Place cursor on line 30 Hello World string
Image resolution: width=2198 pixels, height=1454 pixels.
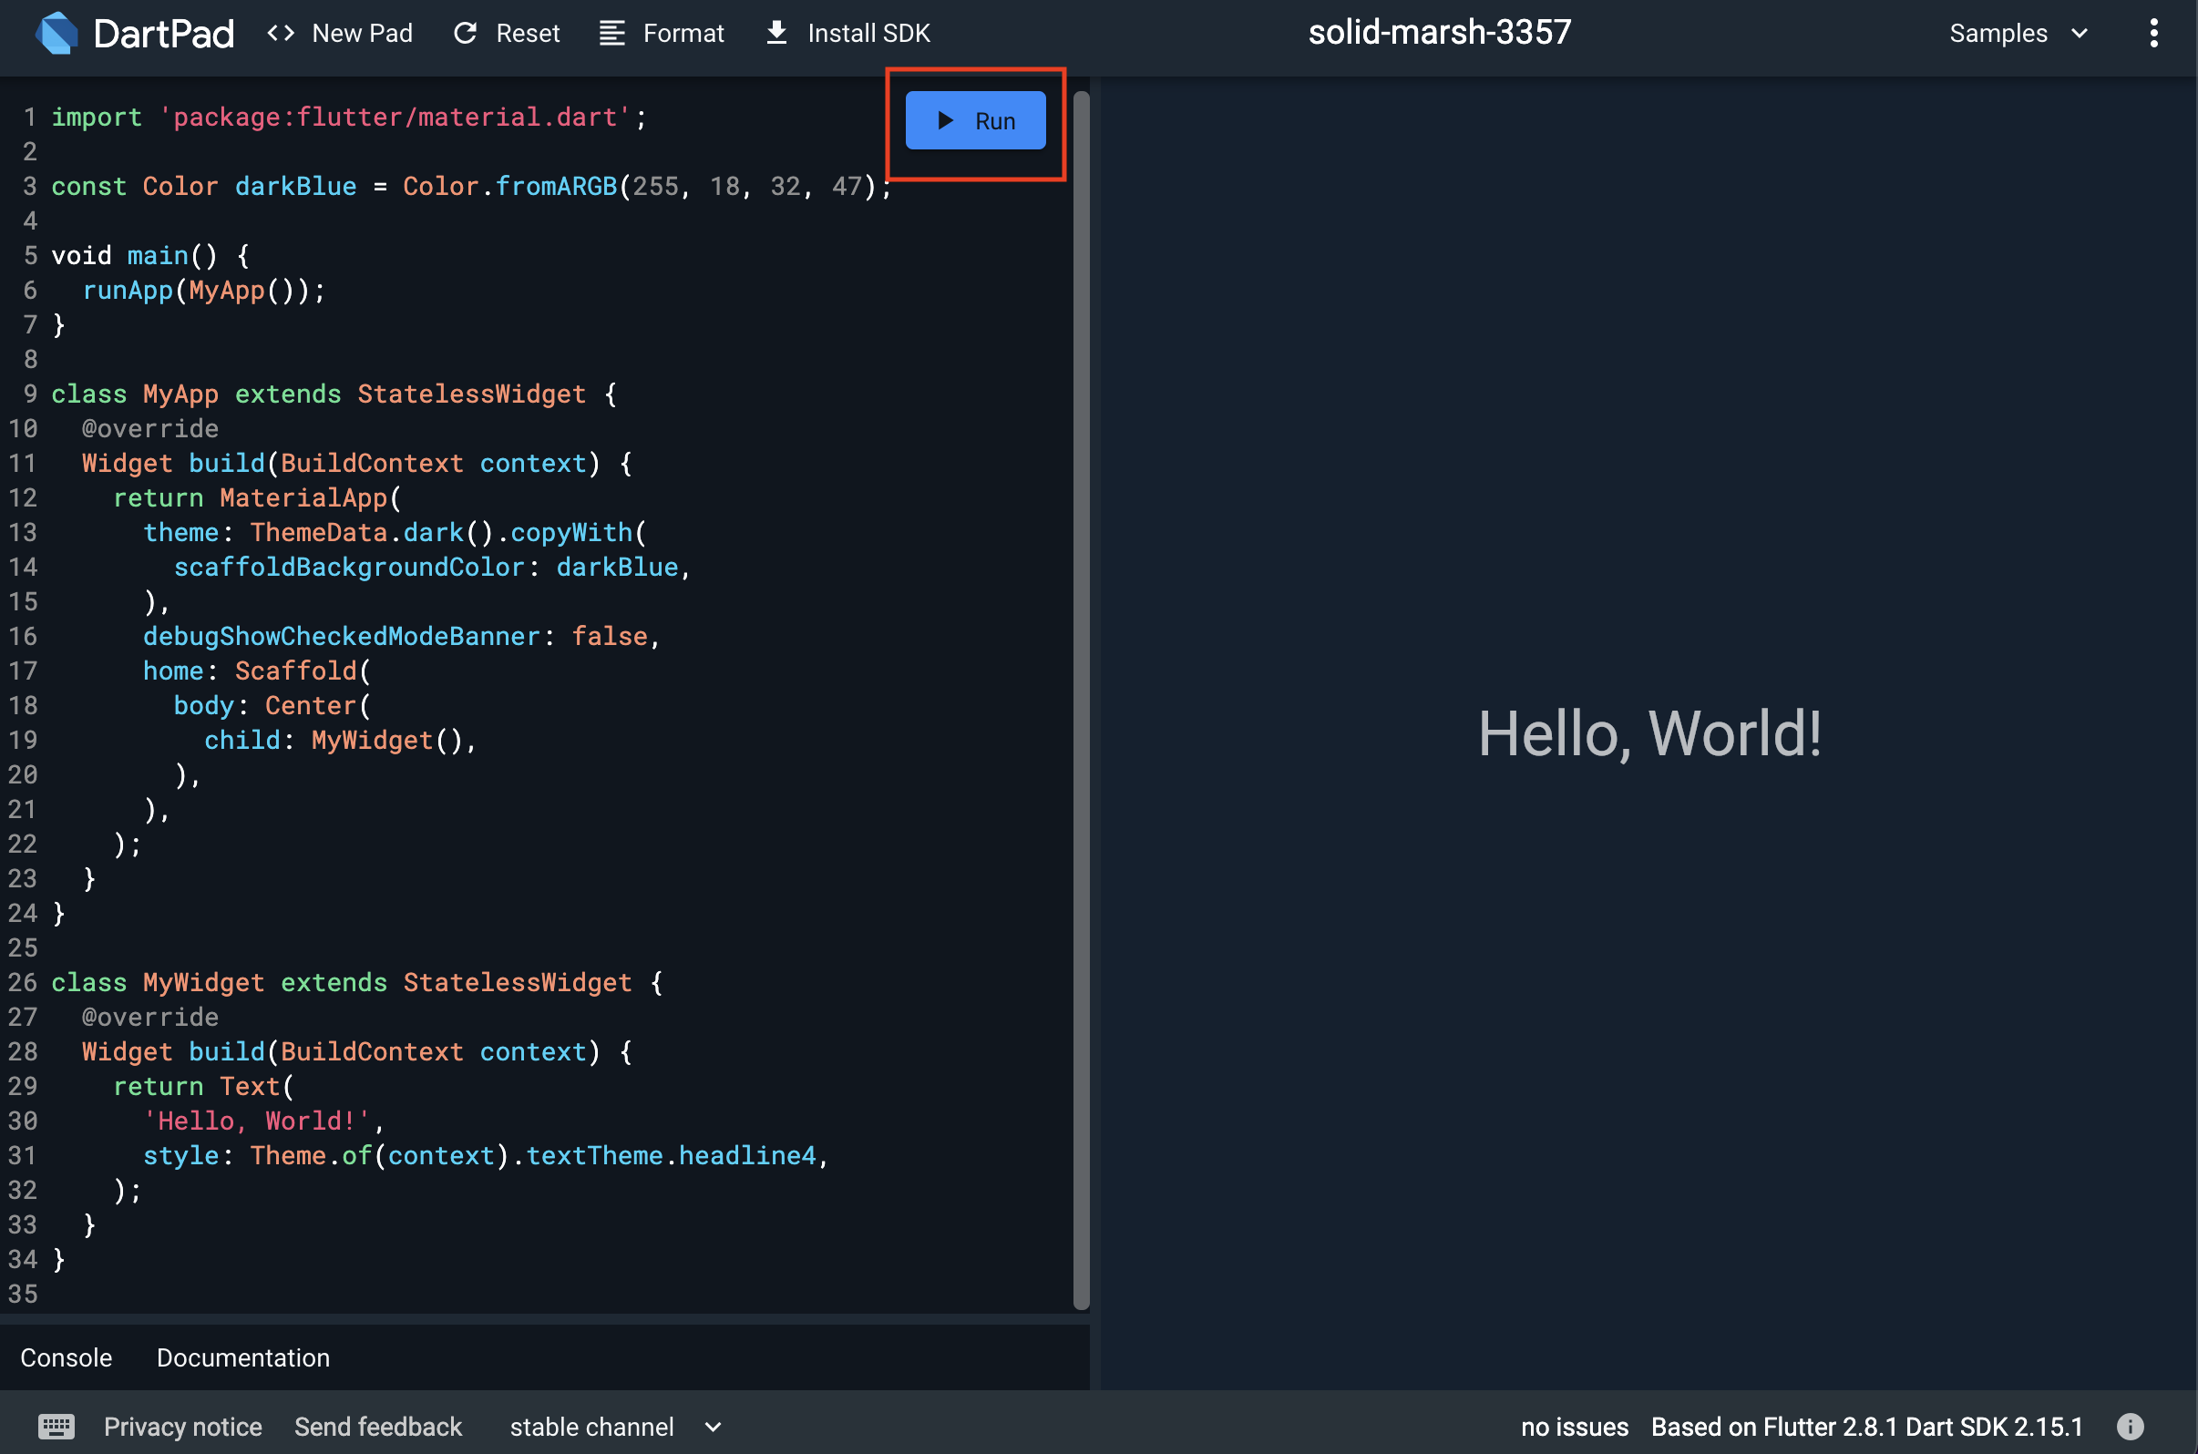(x=256, y=1121)
